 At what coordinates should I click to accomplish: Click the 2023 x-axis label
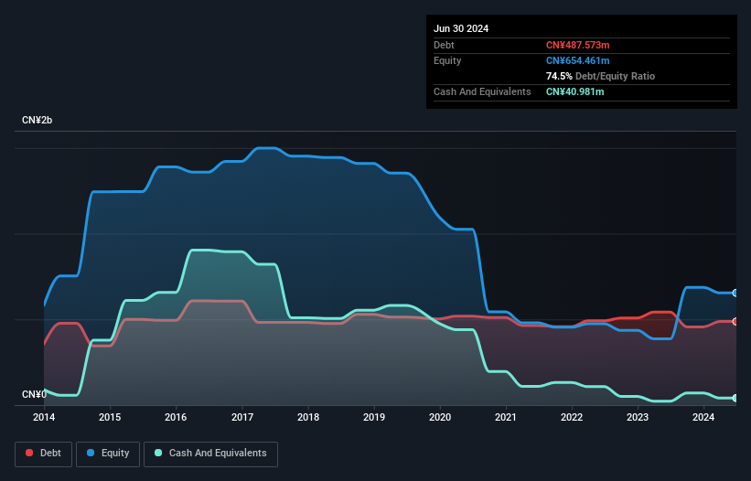point(638,417)
